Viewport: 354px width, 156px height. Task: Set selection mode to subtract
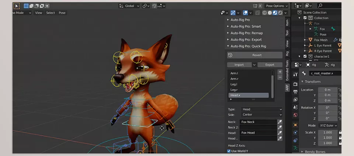(37, 6)
